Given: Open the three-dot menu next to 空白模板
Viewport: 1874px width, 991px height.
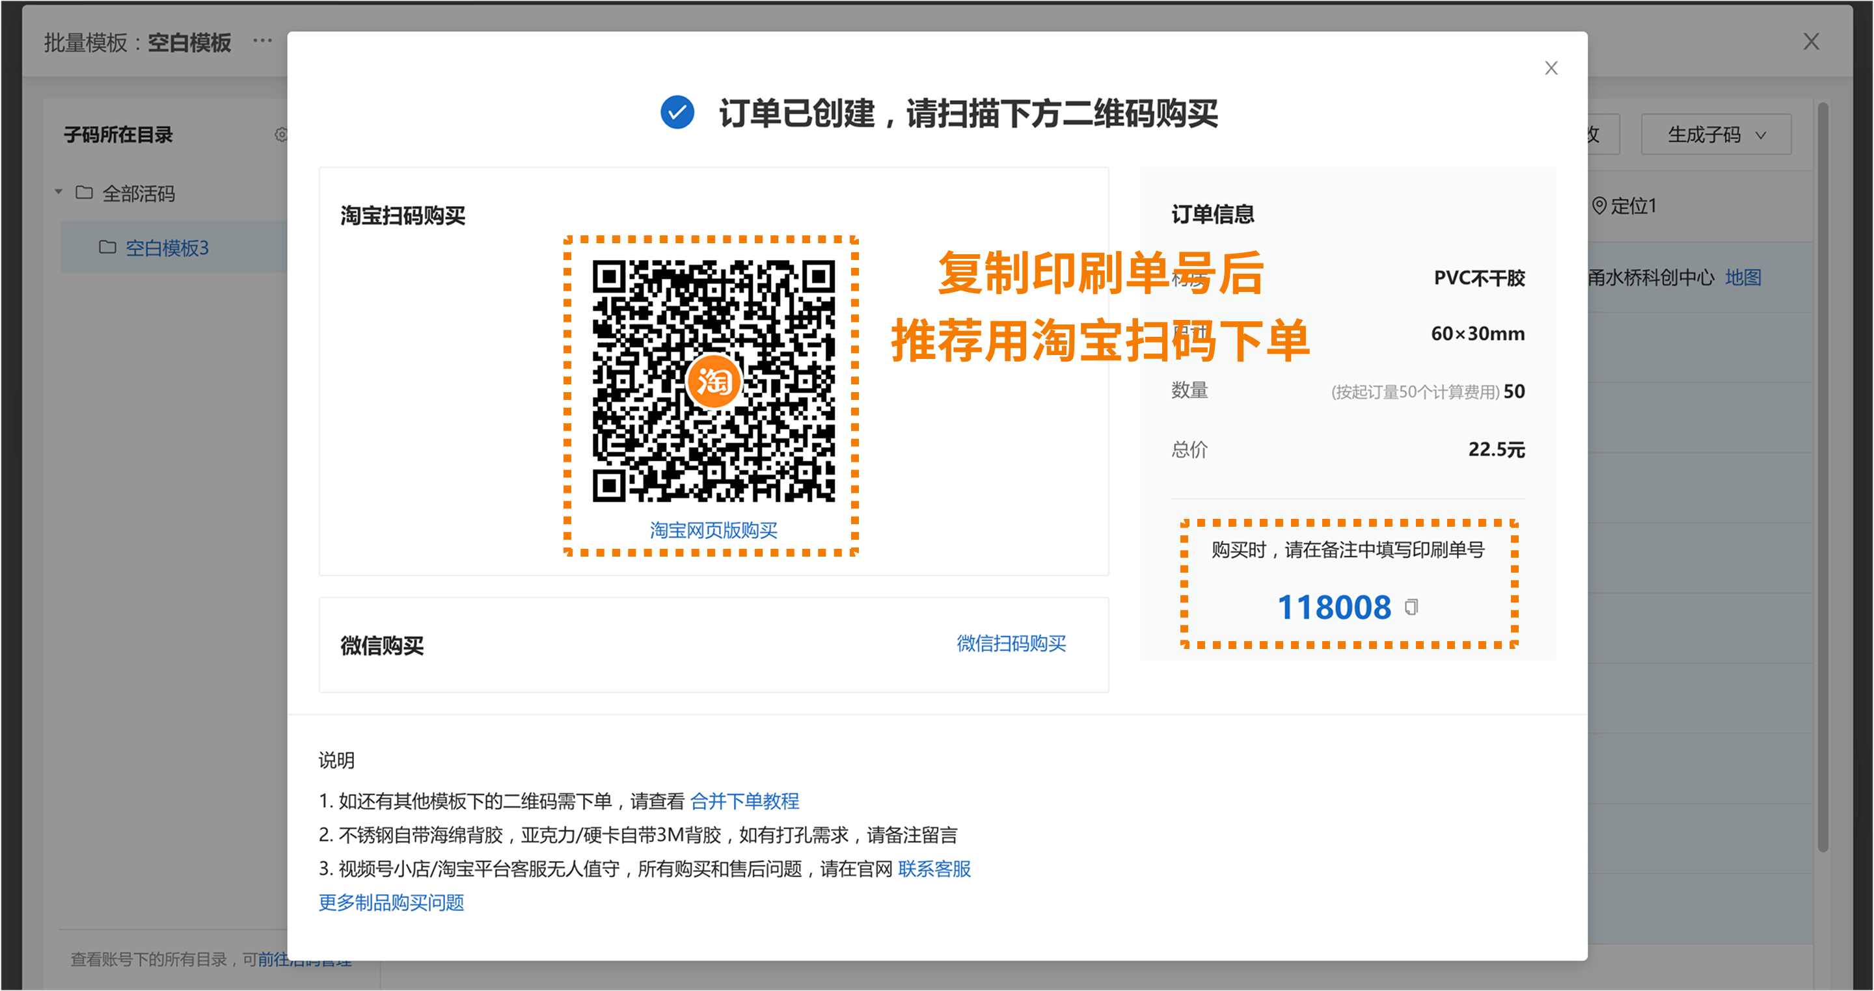Looking at the screenshot, I should (263, 42).
